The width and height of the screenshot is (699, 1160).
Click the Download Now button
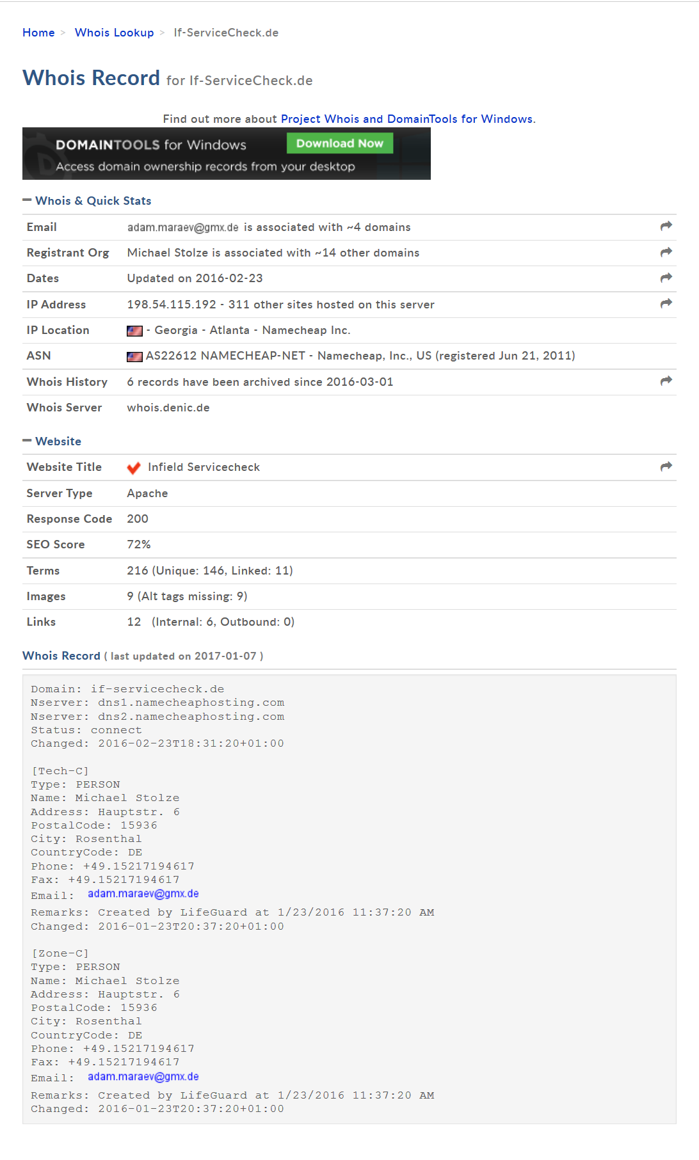(x=340, y=143)
